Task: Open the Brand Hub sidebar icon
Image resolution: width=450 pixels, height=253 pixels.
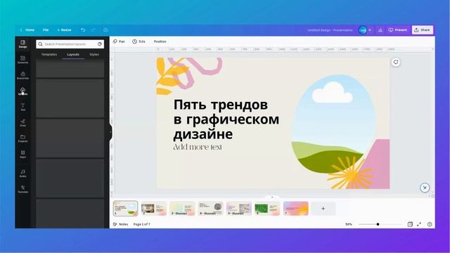Action: tap(22, 75)
